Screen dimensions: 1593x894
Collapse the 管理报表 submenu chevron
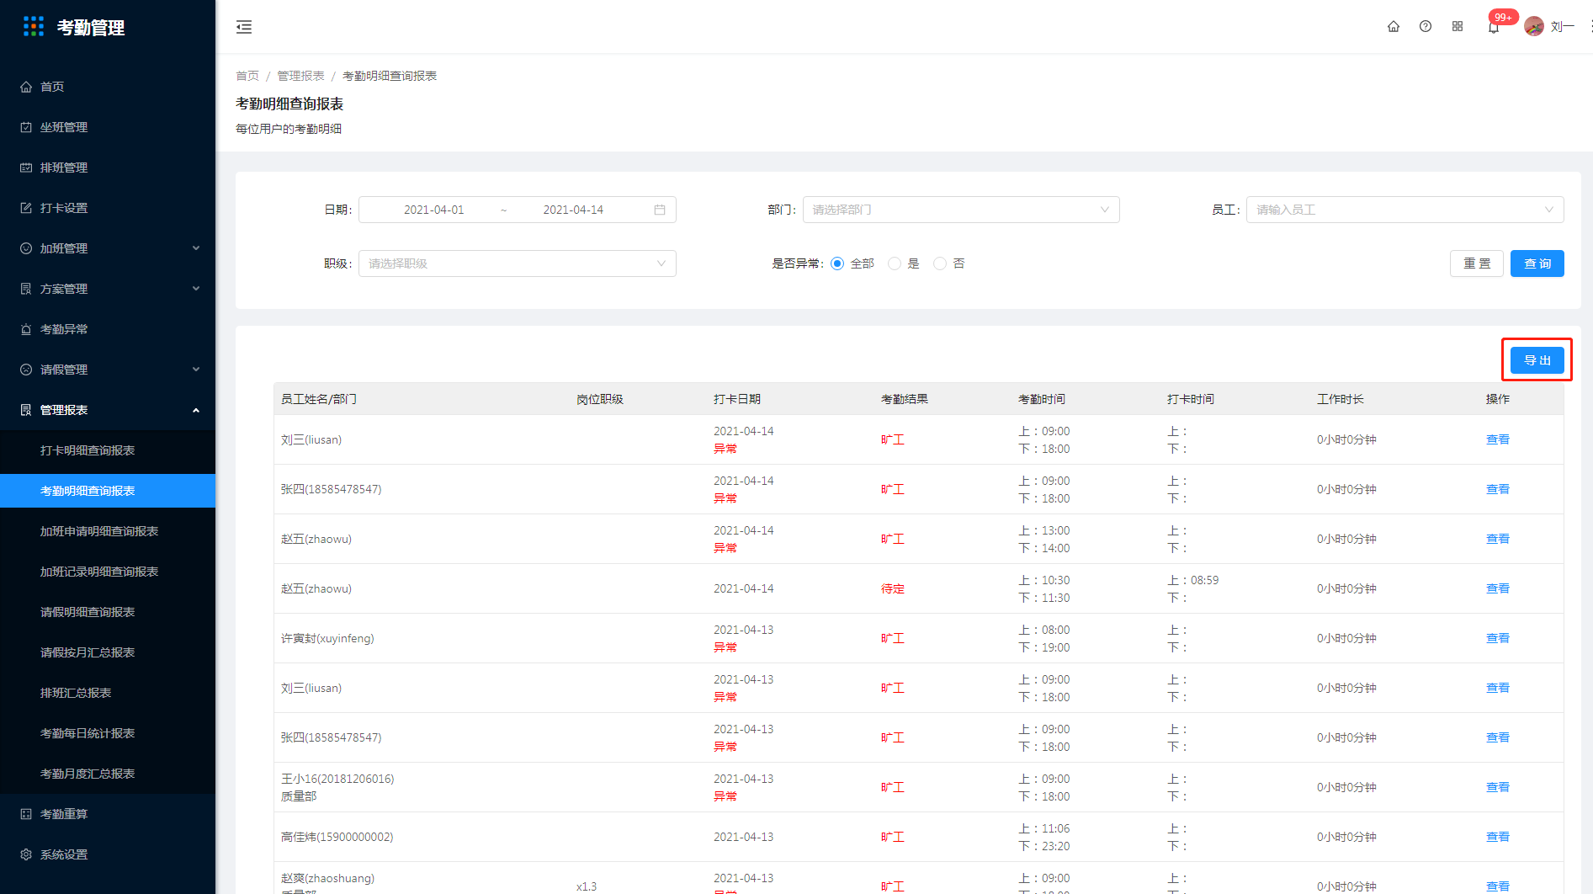[196, 410]
